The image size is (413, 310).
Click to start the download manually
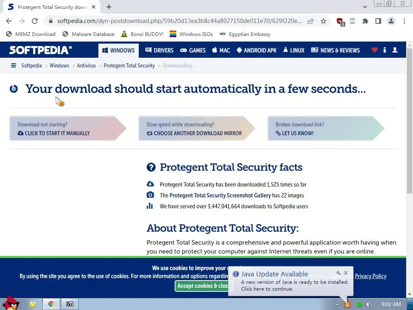68,128
